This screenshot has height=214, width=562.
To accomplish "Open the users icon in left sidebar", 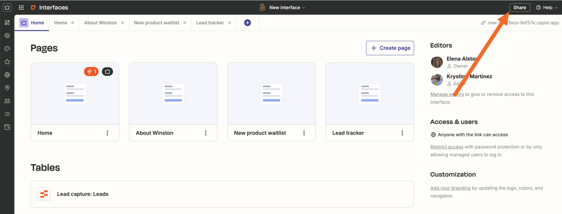I will tap(7, 101).
